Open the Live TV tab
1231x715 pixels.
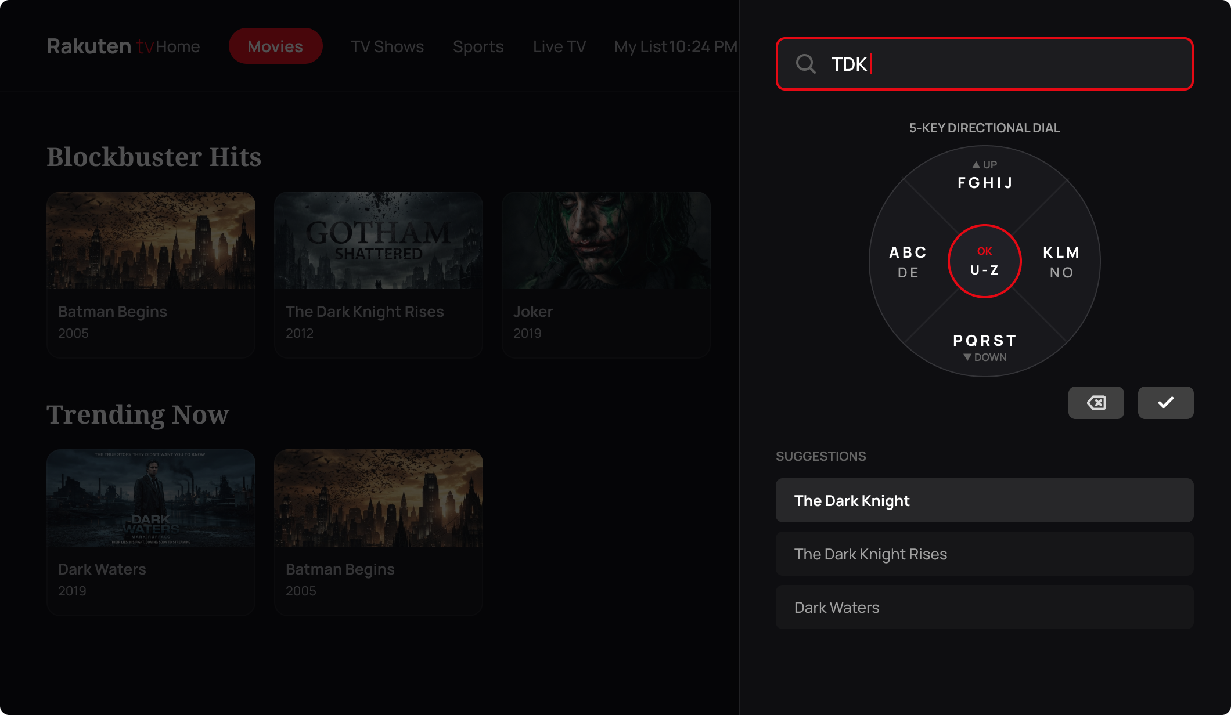coord(560,46)
